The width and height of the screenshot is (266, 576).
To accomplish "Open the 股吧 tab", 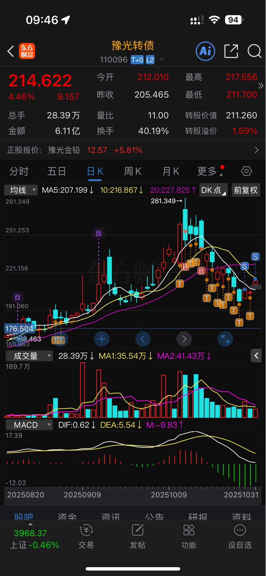I will click(x=24, y=516).
